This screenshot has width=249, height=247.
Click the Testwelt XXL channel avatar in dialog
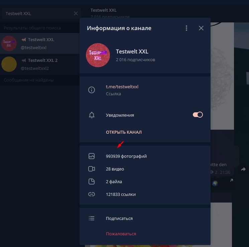(98, 55)
